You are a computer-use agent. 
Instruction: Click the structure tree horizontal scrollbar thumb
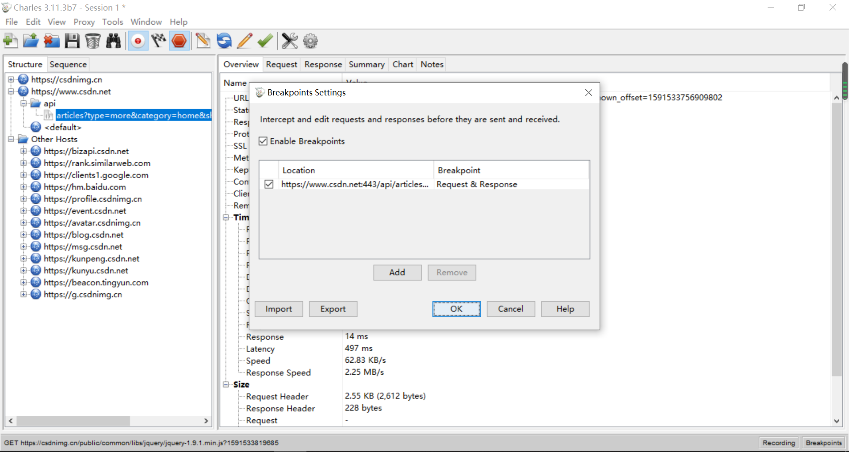click(x=73, y=421)
